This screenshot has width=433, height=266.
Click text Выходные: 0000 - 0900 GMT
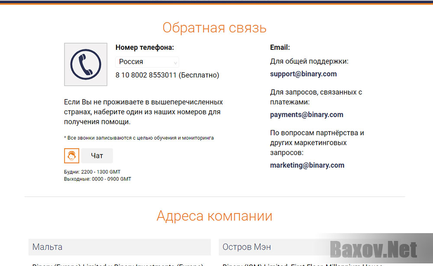pyautogui.click(x=97, y=179)
